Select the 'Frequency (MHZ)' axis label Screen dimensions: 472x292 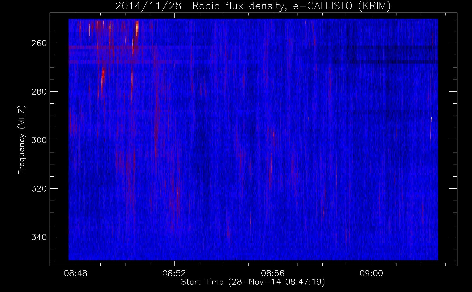coord(22,140)
